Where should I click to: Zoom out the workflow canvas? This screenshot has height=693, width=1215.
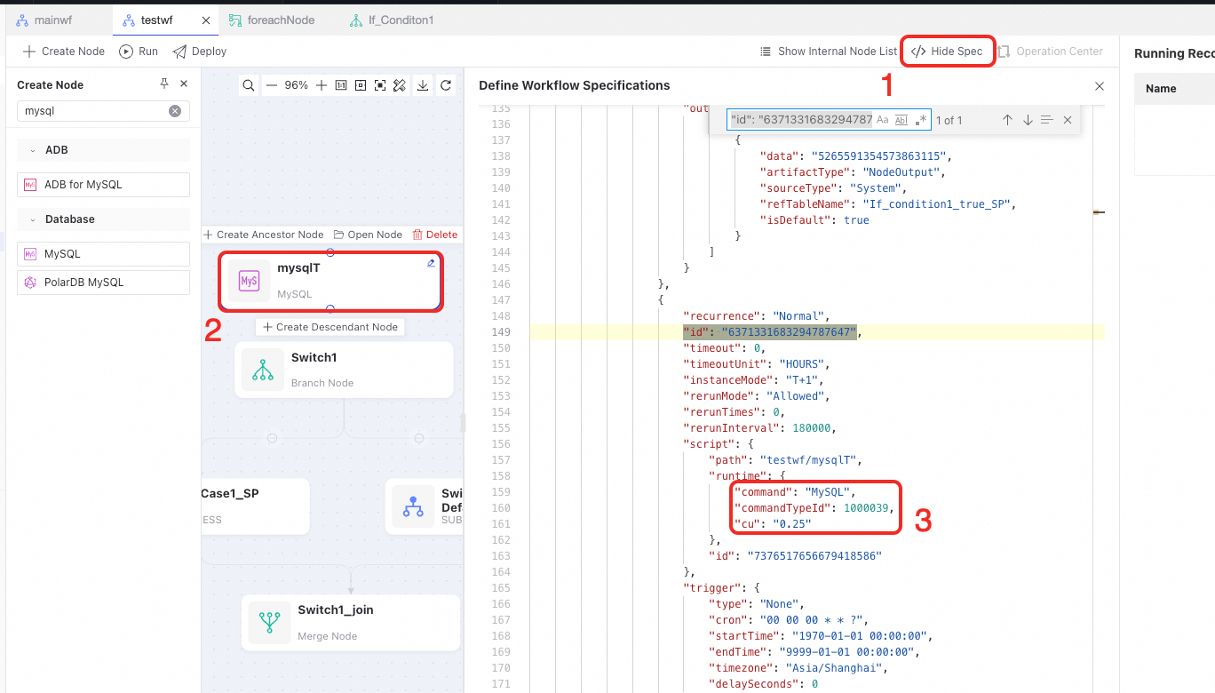point(272,85)
